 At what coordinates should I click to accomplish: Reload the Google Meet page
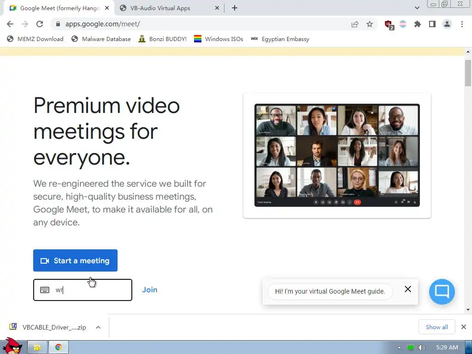[x=40, y=24]
